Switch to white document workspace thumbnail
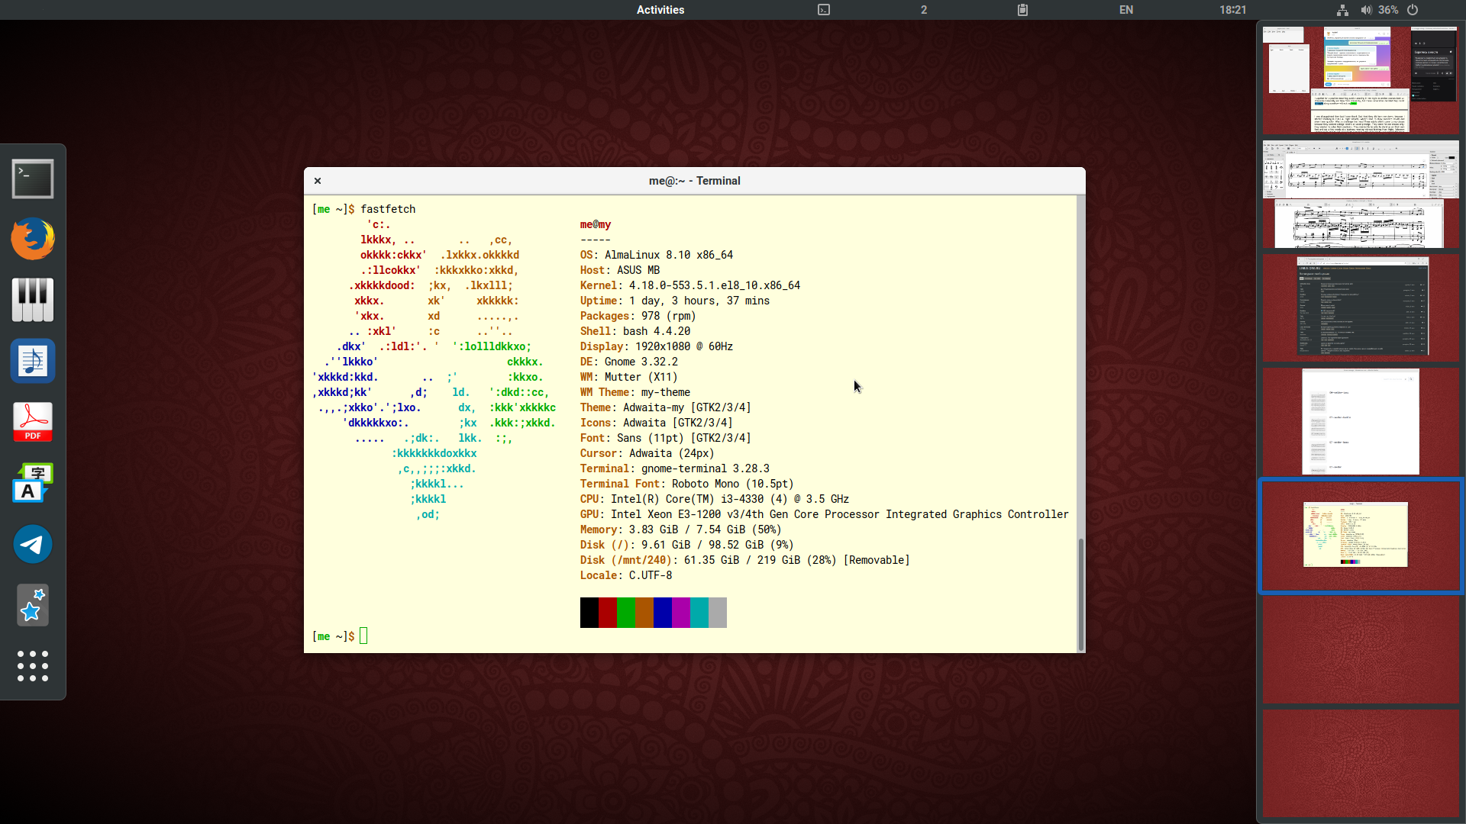The width and height of the screenshot is (1466, 824). [1360, 421]
